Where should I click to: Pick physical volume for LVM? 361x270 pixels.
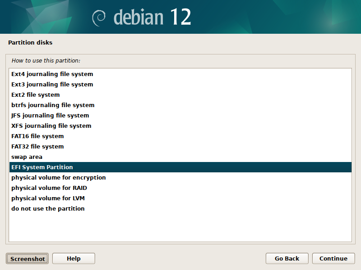[180, 198]
